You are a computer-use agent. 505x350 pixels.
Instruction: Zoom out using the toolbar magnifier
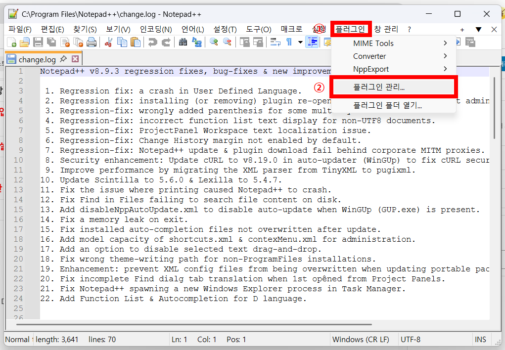tap(227, 42)
